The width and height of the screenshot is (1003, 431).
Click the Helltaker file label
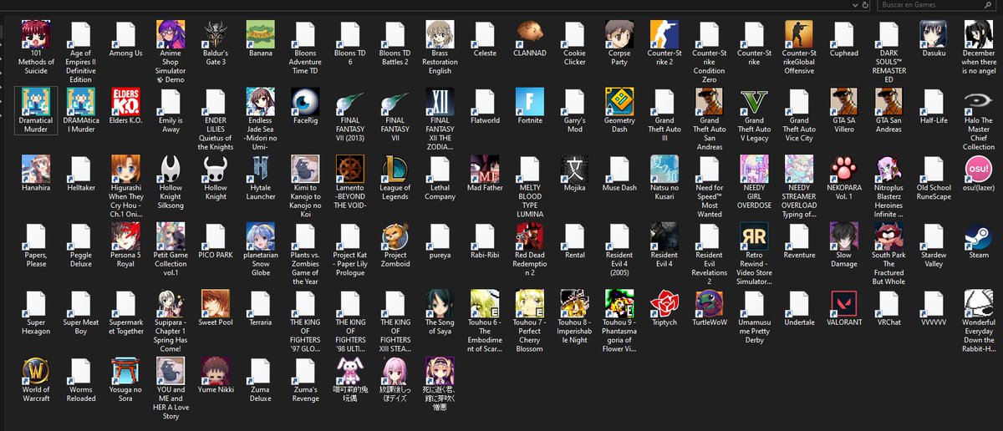(81, 189)
